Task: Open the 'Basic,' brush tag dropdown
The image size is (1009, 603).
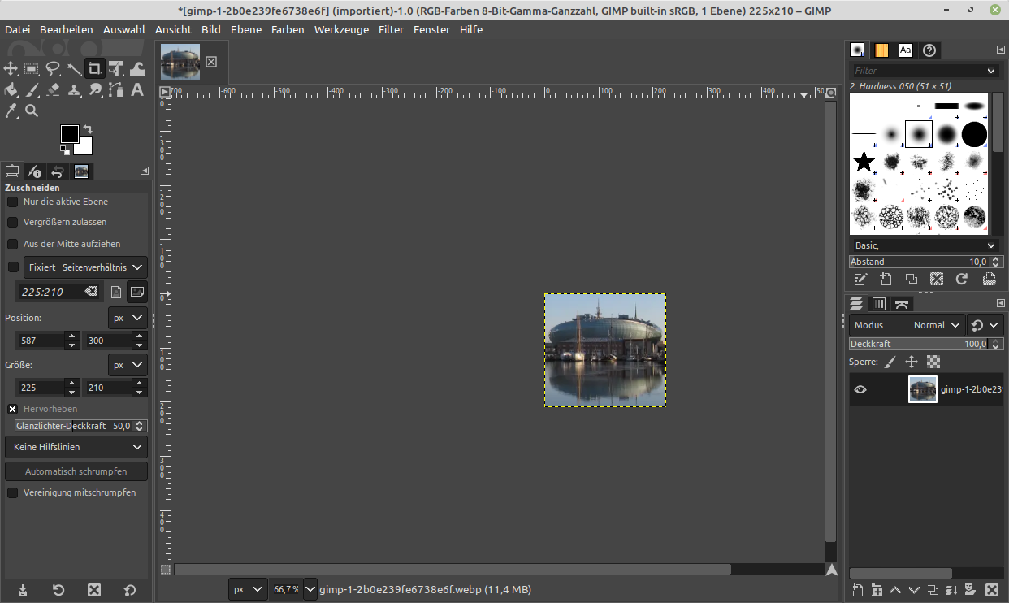Action: [925, 245]
